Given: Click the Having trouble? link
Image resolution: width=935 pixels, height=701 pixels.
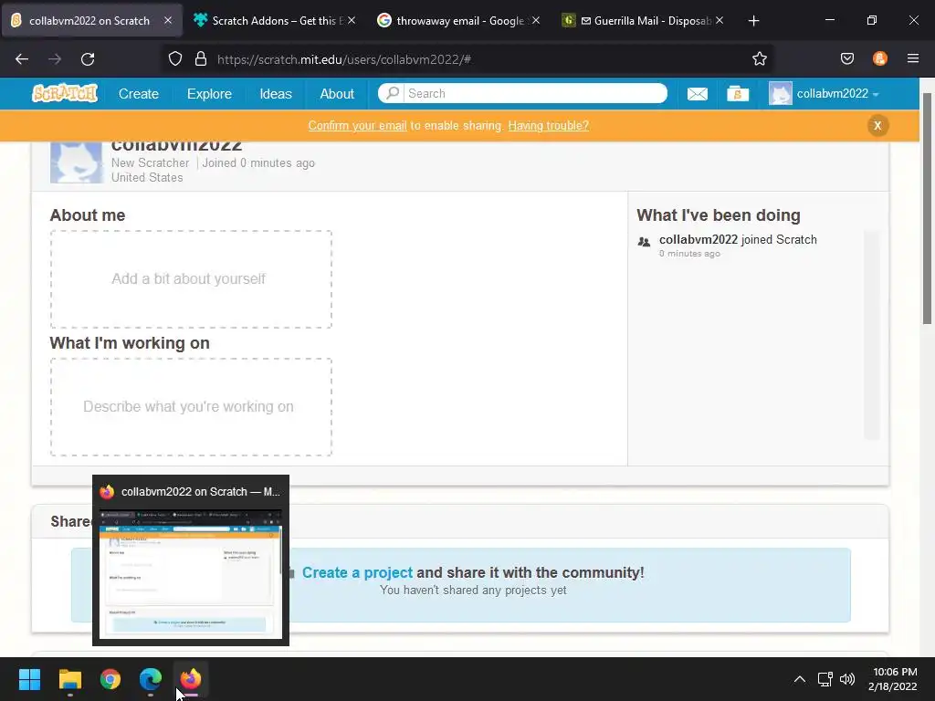Looking at the screenshot, I should click(548, 126).
